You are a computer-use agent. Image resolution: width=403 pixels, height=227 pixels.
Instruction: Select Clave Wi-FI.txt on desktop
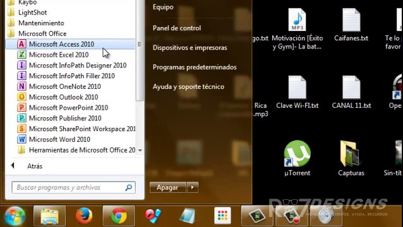coord(298,92)
